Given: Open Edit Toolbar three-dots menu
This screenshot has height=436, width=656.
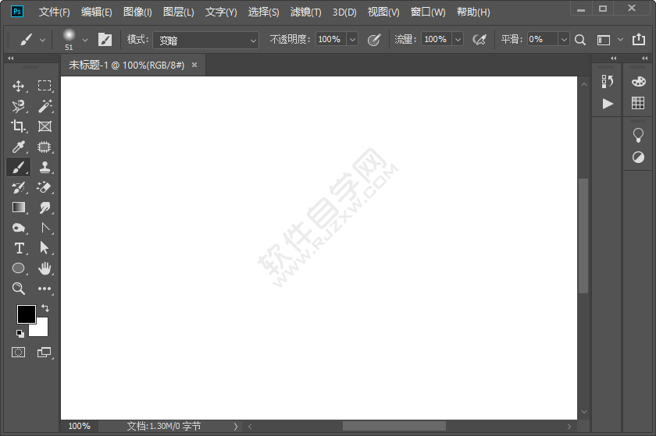Looking at the screenshot, I should pos(45,289).
